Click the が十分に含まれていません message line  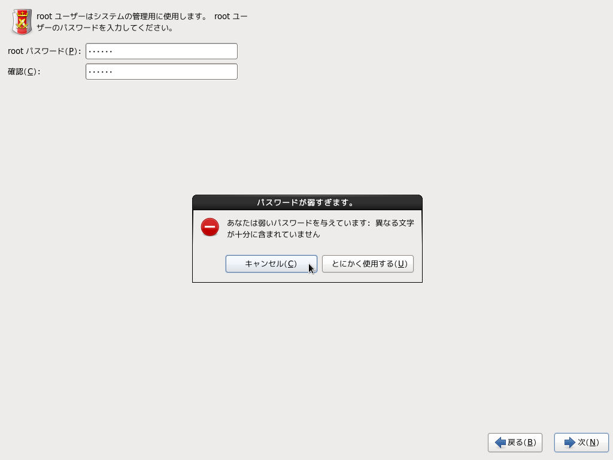[x=274, y=235]
